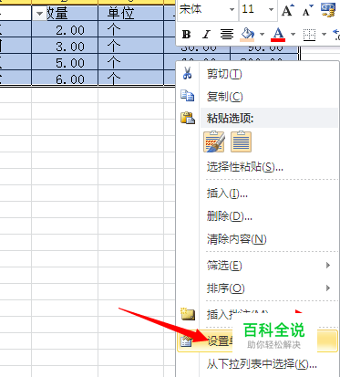Select the cell with value 5.00
The image size is (340, 377).
point(65,62)
